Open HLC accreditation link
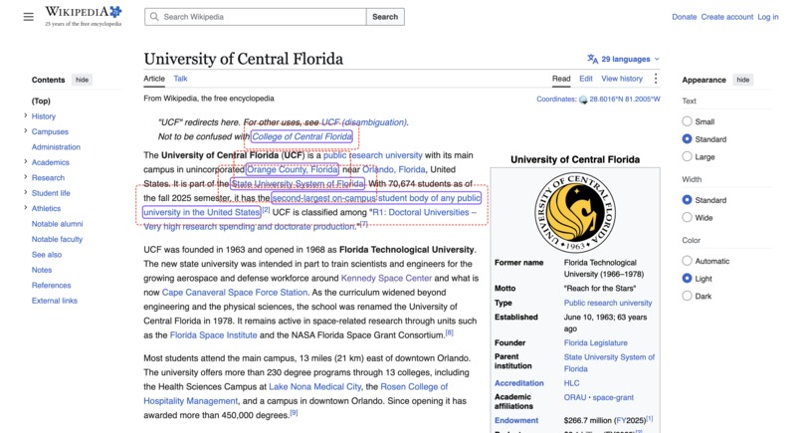The height and width of the screenshot is (433, 802). [x=571, y=383]
